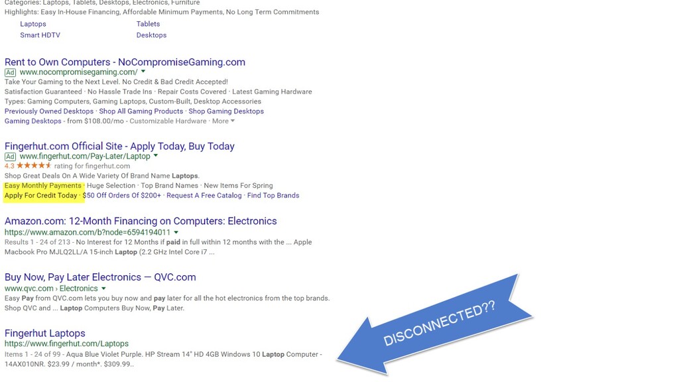Screen dimensions: 679x382
Task: Click 'Huge Selection' callout text
Action: click(x=111, y=186)
